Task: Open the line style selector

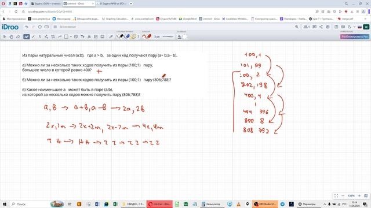Action: (168, 36)
